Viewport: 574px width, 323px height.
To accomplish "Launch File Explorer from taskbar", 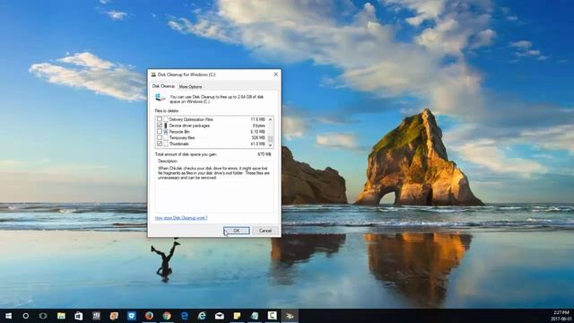I will click(61, 316).
